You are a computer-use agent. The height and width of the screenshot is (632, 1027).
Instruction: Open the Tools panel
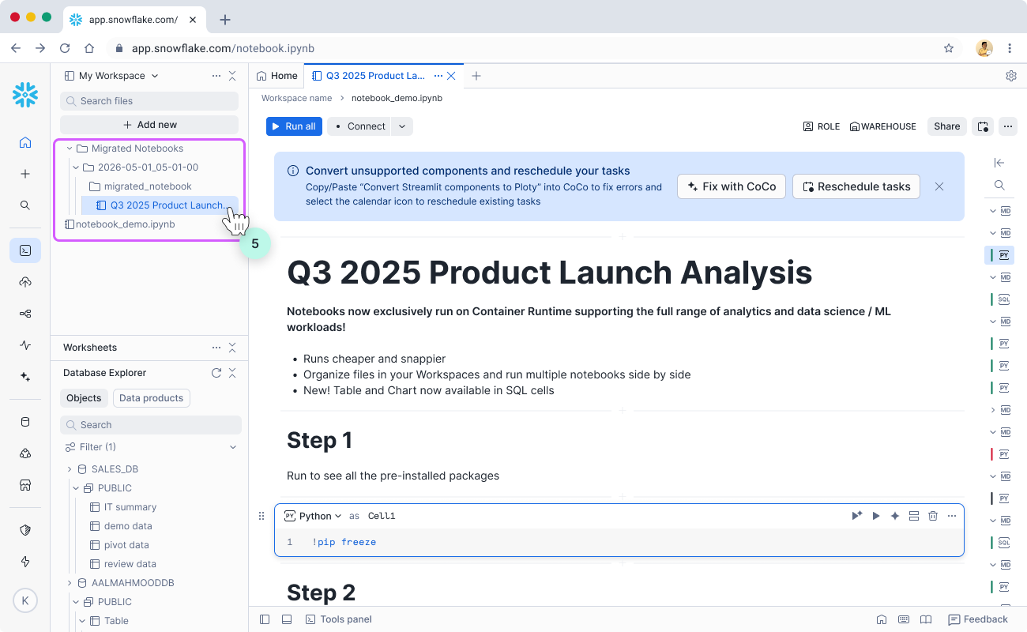coord(339,619)
